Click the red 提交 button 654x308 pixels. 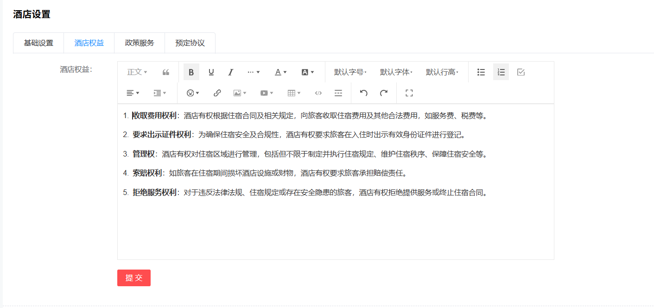[x=134, y=278]
